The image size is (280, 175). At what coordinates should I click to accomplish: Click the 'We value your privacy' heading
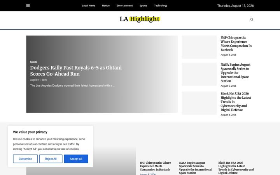[30, 132]
